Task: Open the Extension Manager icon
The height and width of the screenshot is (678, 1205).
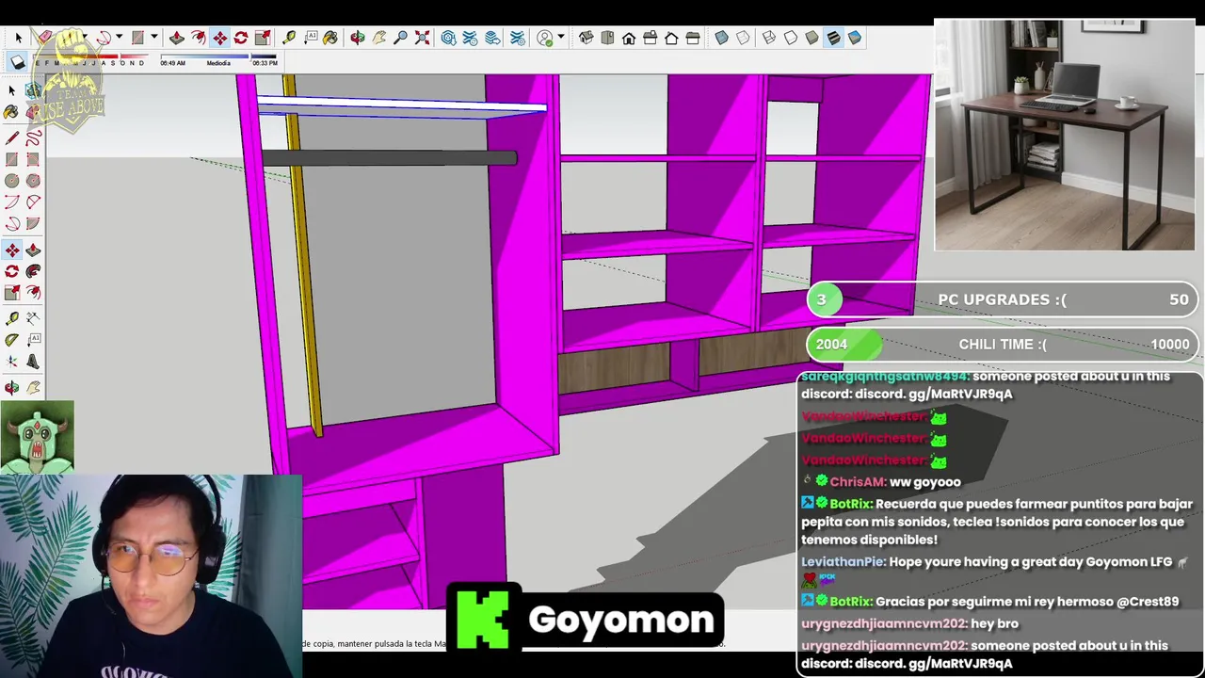Action: 517,38
